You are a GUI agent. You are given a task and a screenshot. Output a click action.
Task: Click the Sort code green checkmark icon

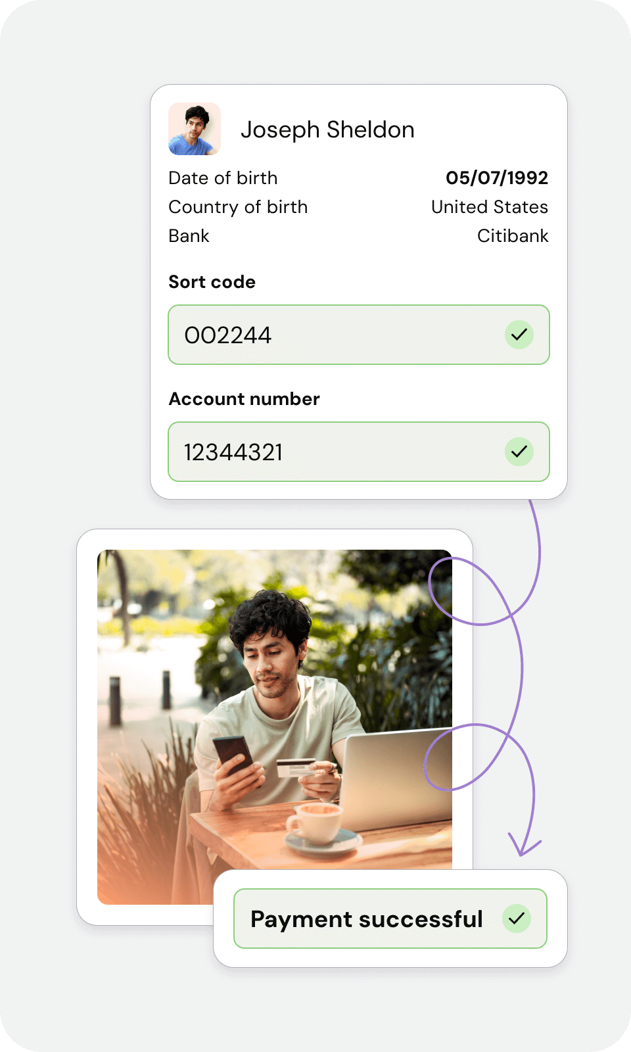tap(519, 335)
